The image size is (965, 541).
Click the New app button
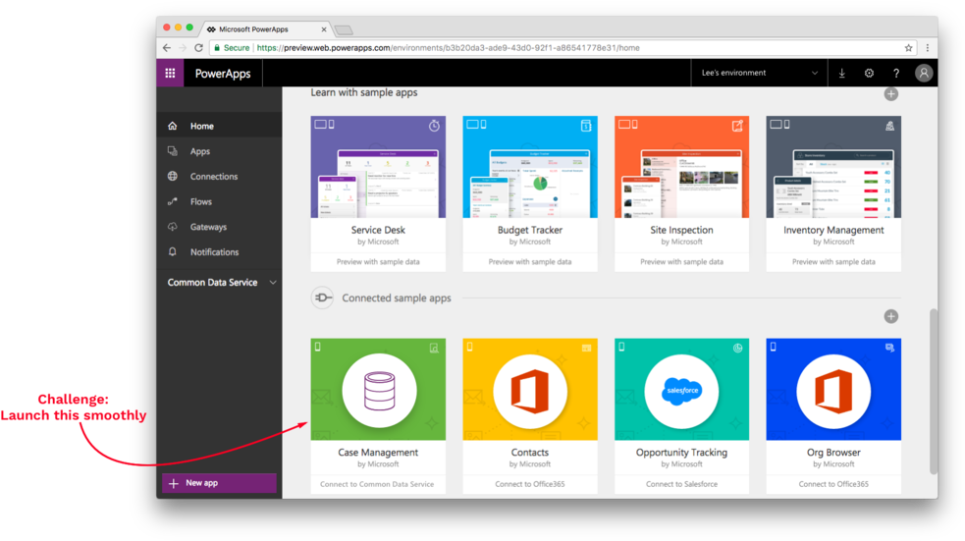pyautogui.click(x=219, y=483)
